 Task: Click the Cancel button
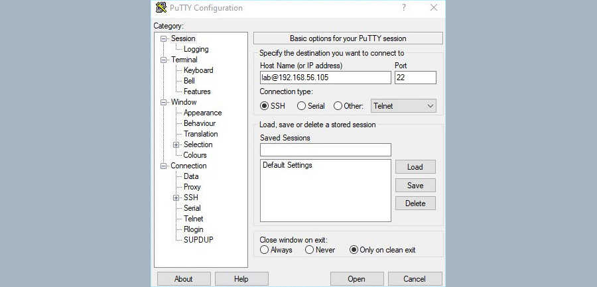[x=415, y=279]
